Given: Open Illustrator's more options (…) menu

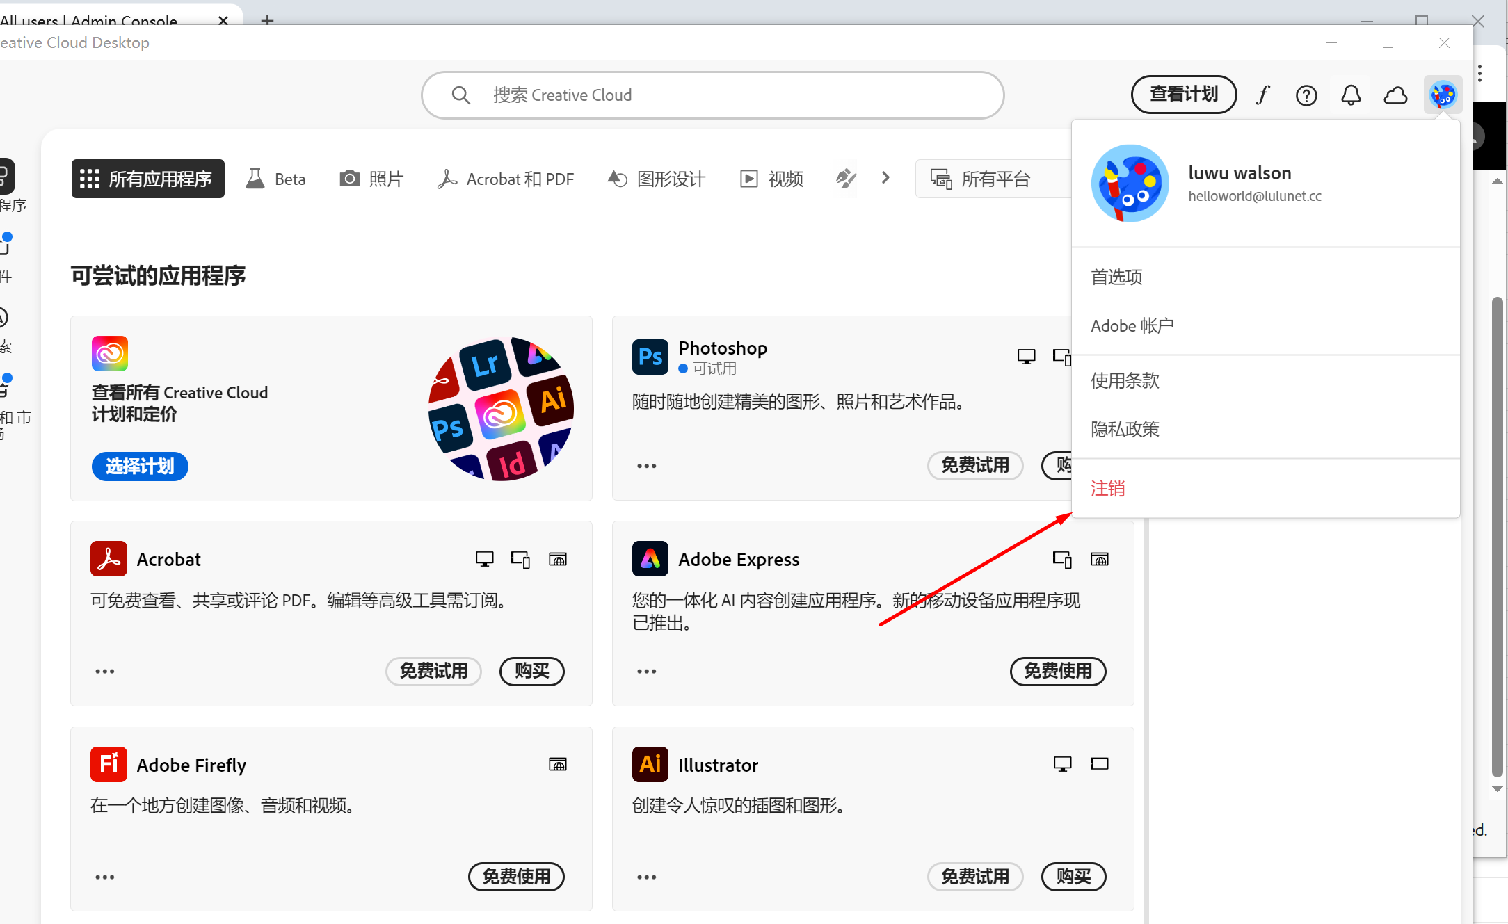Looking at the screenshot, I should [x=647, y=877].
